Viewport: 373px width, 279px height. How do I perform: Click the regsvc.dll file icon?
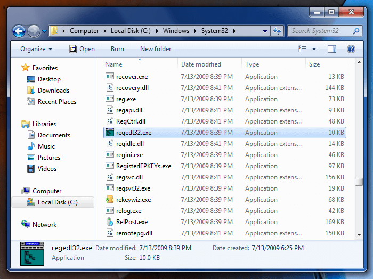110,177
